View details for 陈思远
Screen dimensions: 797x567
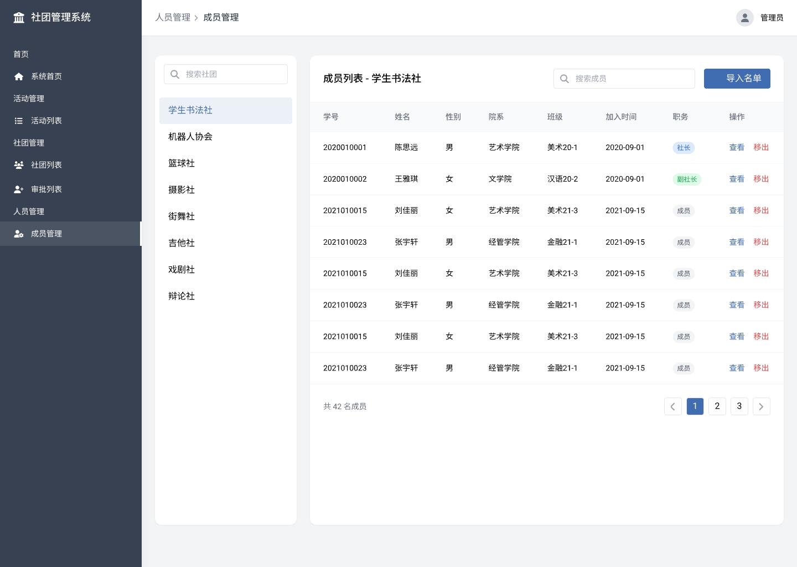pyautogui.click(x=736, y=147)
